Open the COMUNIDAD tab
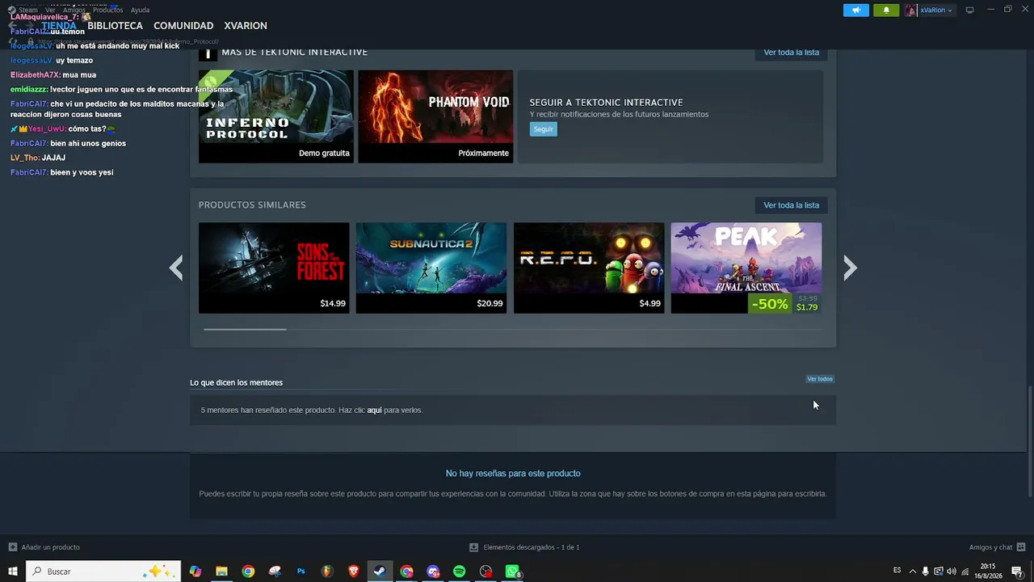 pos(183,26)
